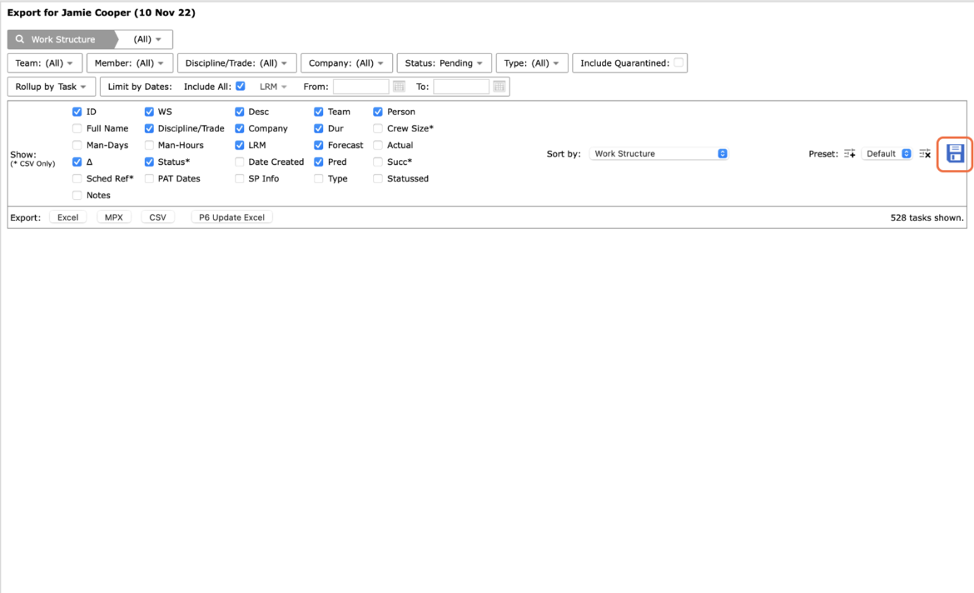
Task: Enable the Full Name checkbox
Action: point(77,128)
